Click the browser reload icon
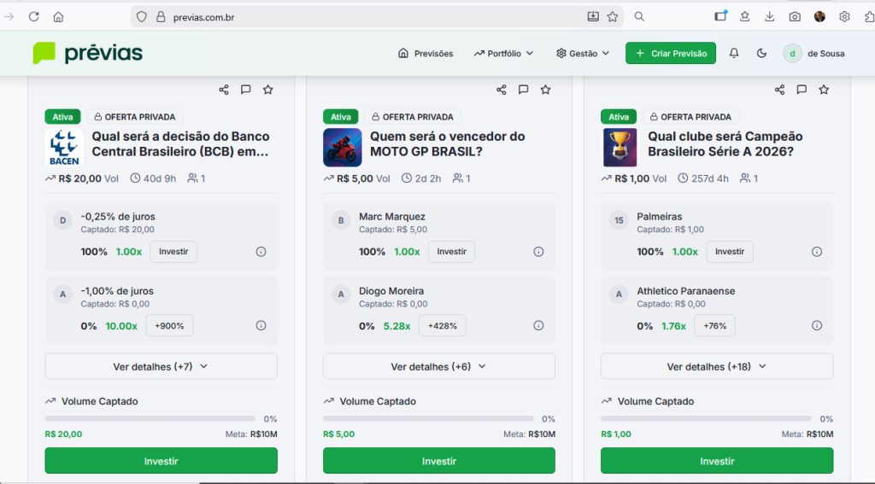875x484 pixels. [x=34, y=17]
